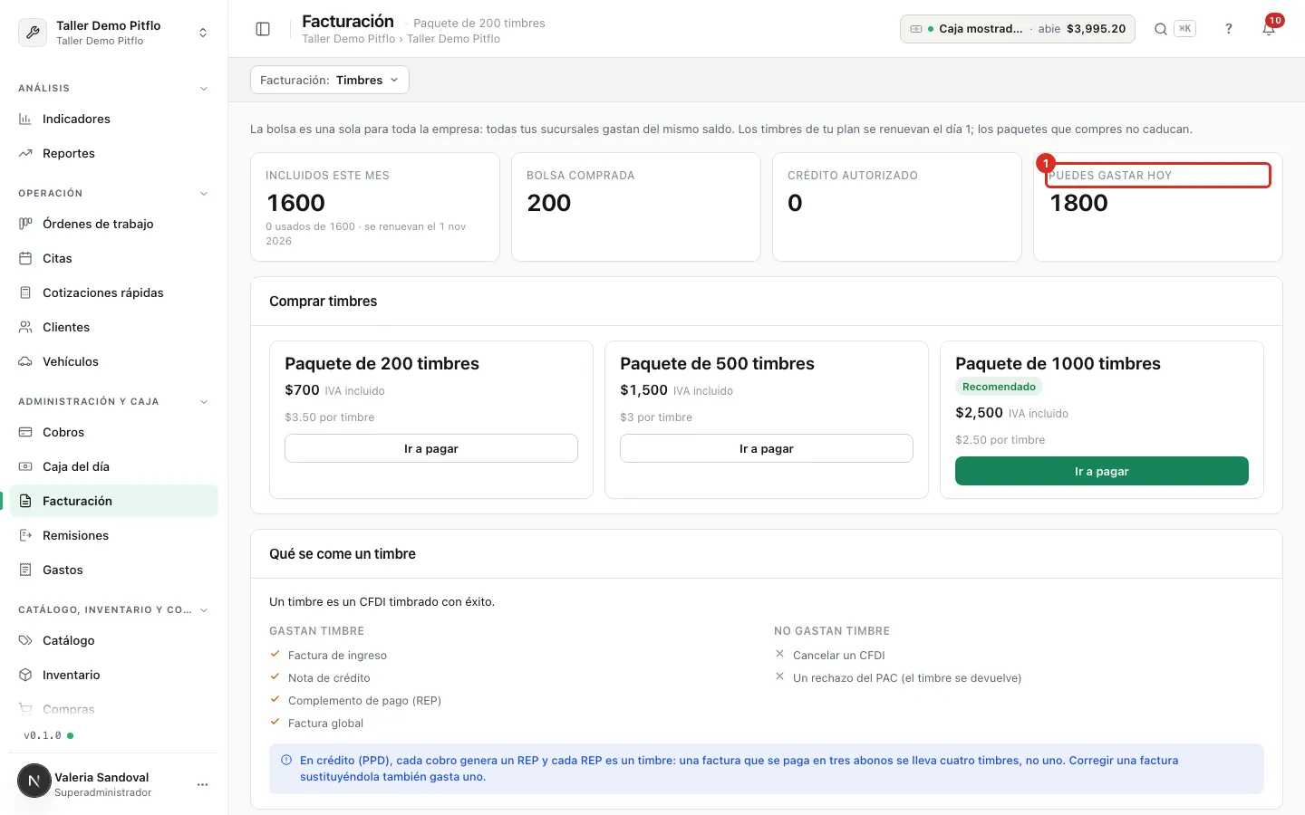Click the Órdenes de trabajo board icon
Screen dimensions: 1305x815
coord(25,224)
